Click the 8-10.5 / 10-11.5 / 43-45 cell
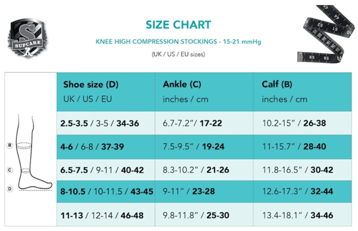Screen dimensions: 358x231 coord(106,192)
